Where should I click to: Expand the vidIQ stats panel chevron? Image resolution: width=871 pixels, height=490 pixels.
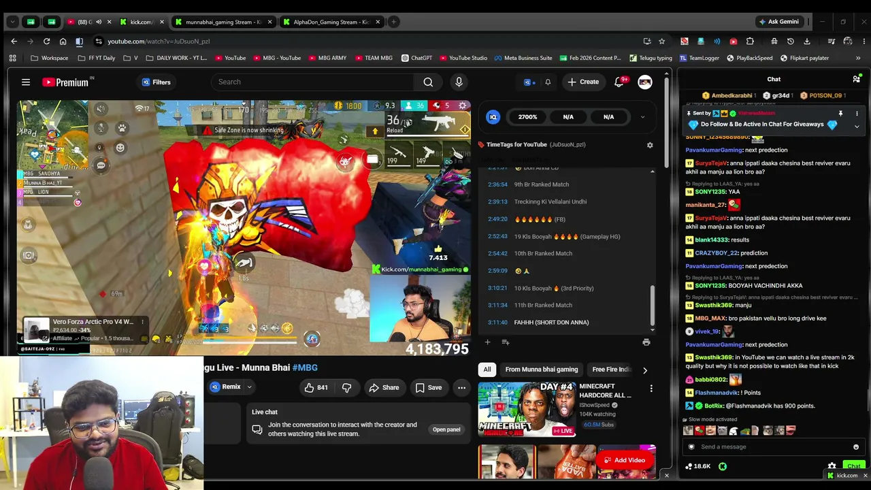[642, 117]
